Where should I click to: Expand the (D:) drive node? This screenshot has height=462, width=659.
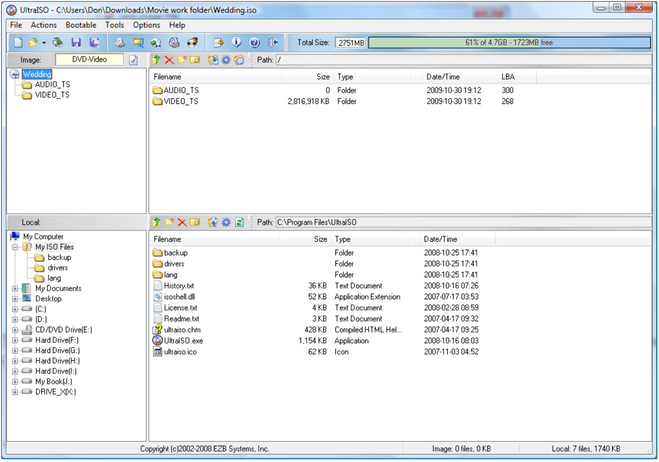(15, 320)
